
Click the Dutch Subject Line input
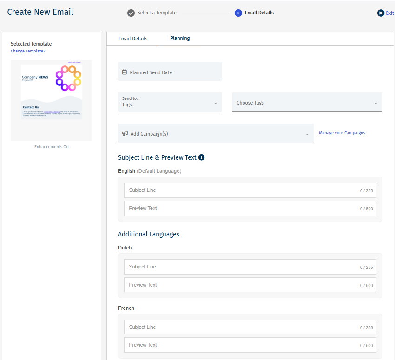click(242, 267)
